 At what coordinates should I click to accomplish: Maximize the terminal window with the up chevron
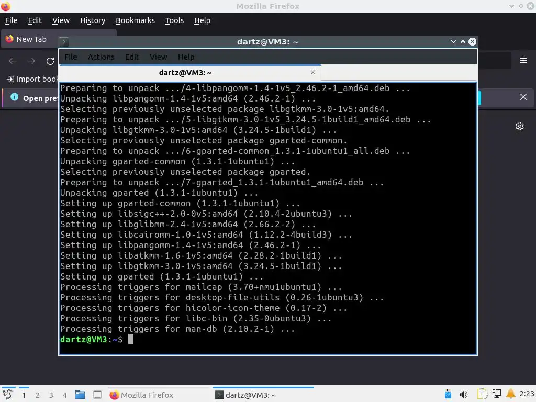point(463,42)
